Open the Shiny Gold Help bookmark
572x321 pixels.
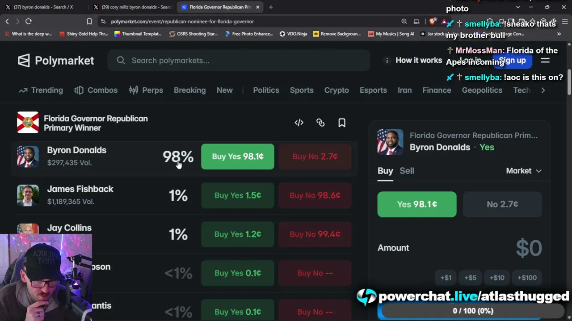coord(84,34)
